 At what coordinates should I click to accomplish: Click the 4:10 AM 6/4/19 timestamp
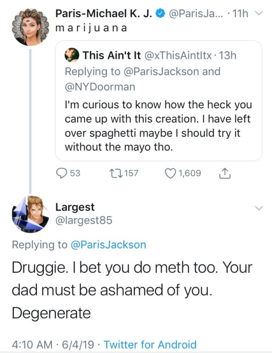coord(53,345)
